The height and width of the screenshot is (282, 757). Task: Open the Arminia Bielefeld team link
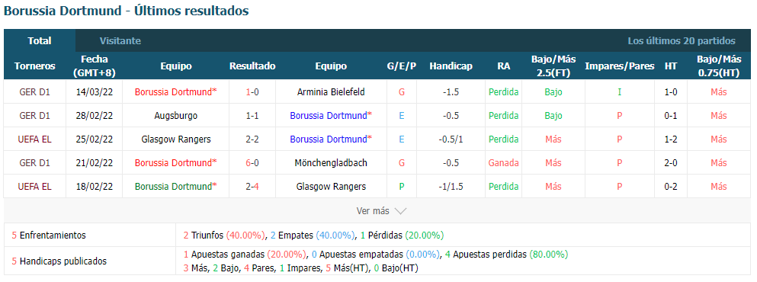point(331,91)
